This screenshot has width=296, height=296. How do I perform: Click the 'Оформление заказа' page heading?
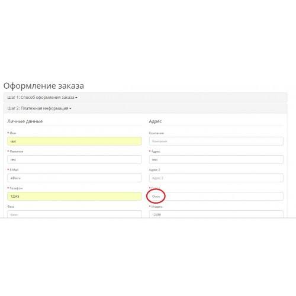coord(44,86)
